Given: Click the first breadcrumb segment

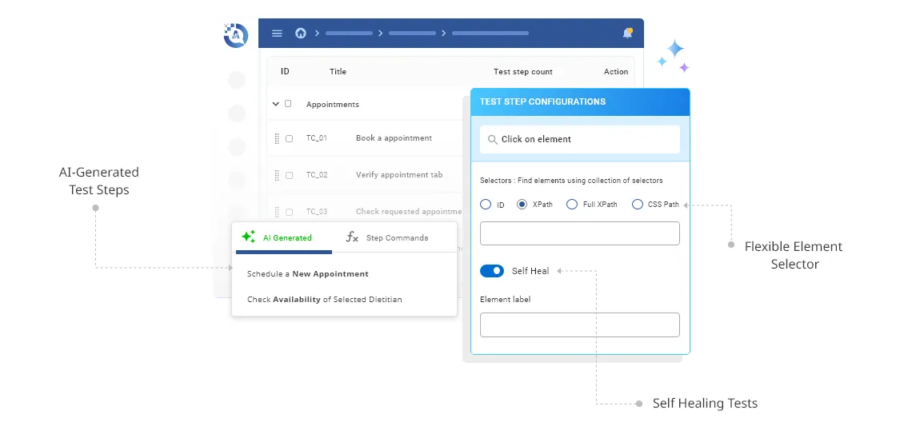Looking at the screenshot, I should click(x=349, y=34).
